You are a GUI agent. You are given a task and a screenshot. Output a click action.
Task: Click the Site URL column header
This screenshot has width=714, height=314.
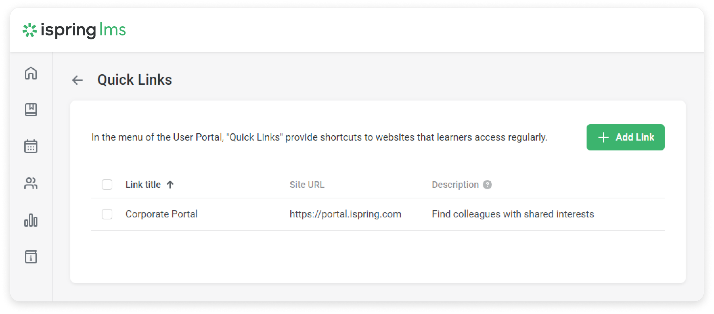click(307, 185)
